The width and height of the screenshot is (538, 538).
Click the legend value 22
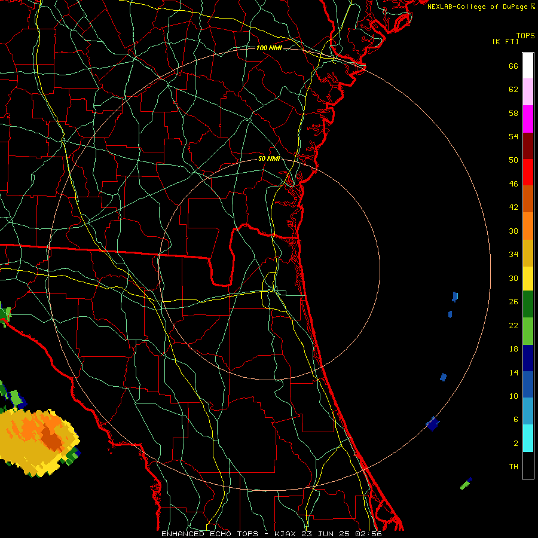pyautogui.click(x=513, y=325)
